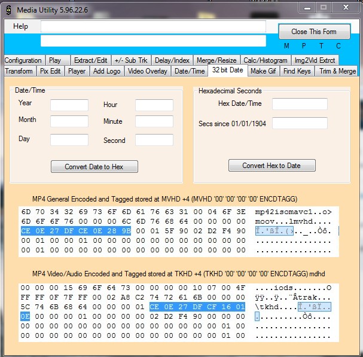Select the Extract/Edit tab
Screen dimensions: 363x357
90,60
